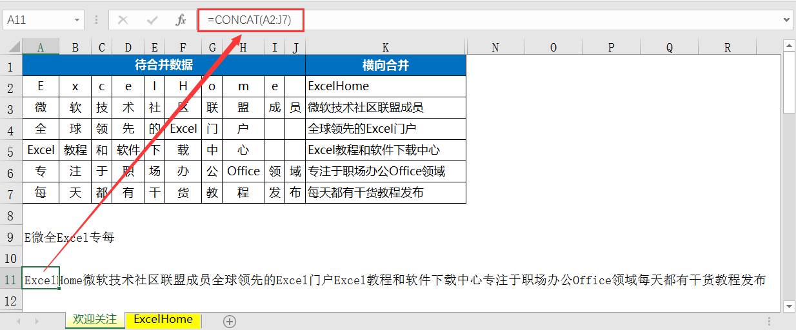This screenshot has width=796, height=330.
Task: Select cell D5 containing 软件
Action: coord(128,150)
